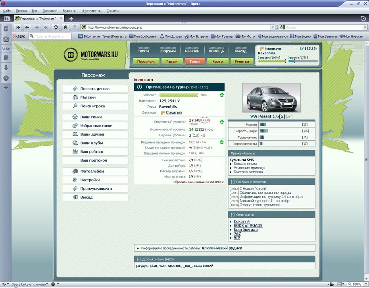The height and width of the screenshot is (288, 369).
Task: Open the Файл menu
Action: (x=7, y=11)
